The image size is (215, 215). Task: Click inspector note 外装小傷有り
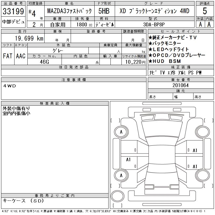pos(16,109)
